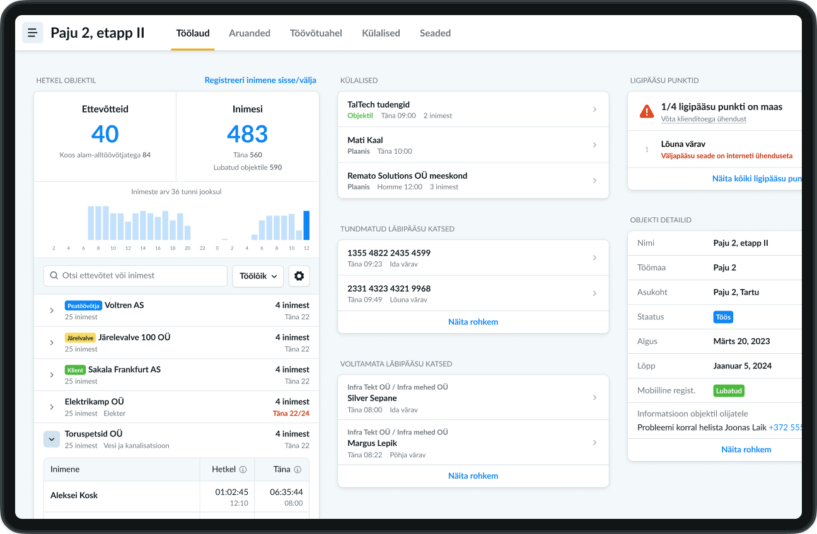Click the search company or person field
The width and height of the screenshot is (817, 534).
(136, 276)
